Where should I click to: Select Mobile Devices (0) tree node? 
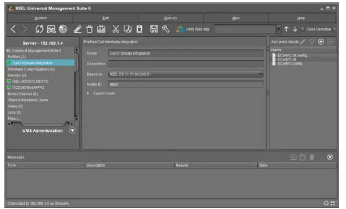click(x=22, y=94)
